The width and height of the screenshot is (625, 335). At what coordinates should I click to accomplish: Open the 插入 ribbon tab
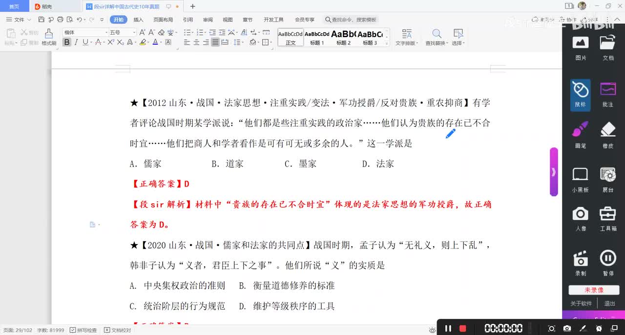tap(138, 20)
